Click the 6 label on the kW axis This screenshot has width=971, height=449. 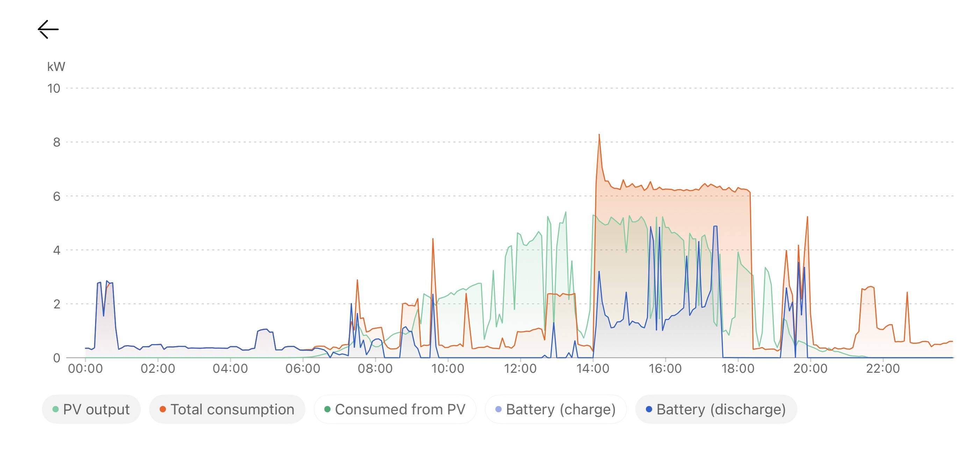pyautogui.click(x=57, y=197)
